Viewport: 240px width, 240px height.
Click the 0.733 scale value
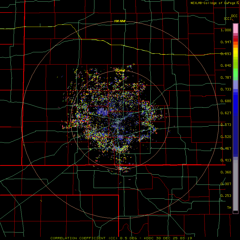pyautogui.click(x=226, y=89)
